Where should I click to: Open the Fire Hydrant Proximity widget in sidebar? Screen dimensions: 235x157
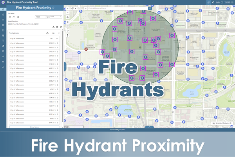tap(3, 9)
